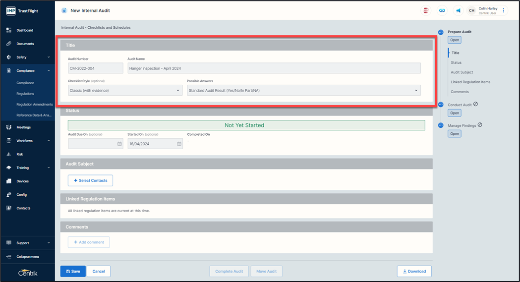Open the Checklist Style dropdown
520x282 pixels.
click(x=125, y=90)
